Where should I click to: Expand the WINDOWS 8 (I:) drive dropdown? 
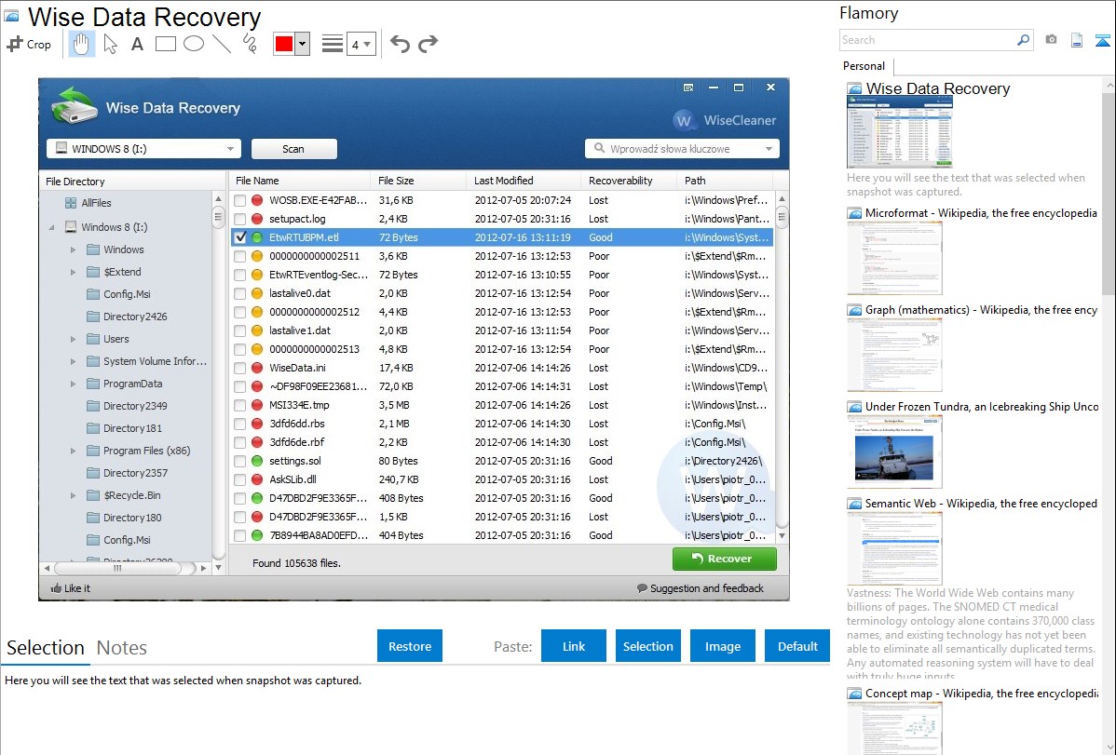(x=230, y=149)
